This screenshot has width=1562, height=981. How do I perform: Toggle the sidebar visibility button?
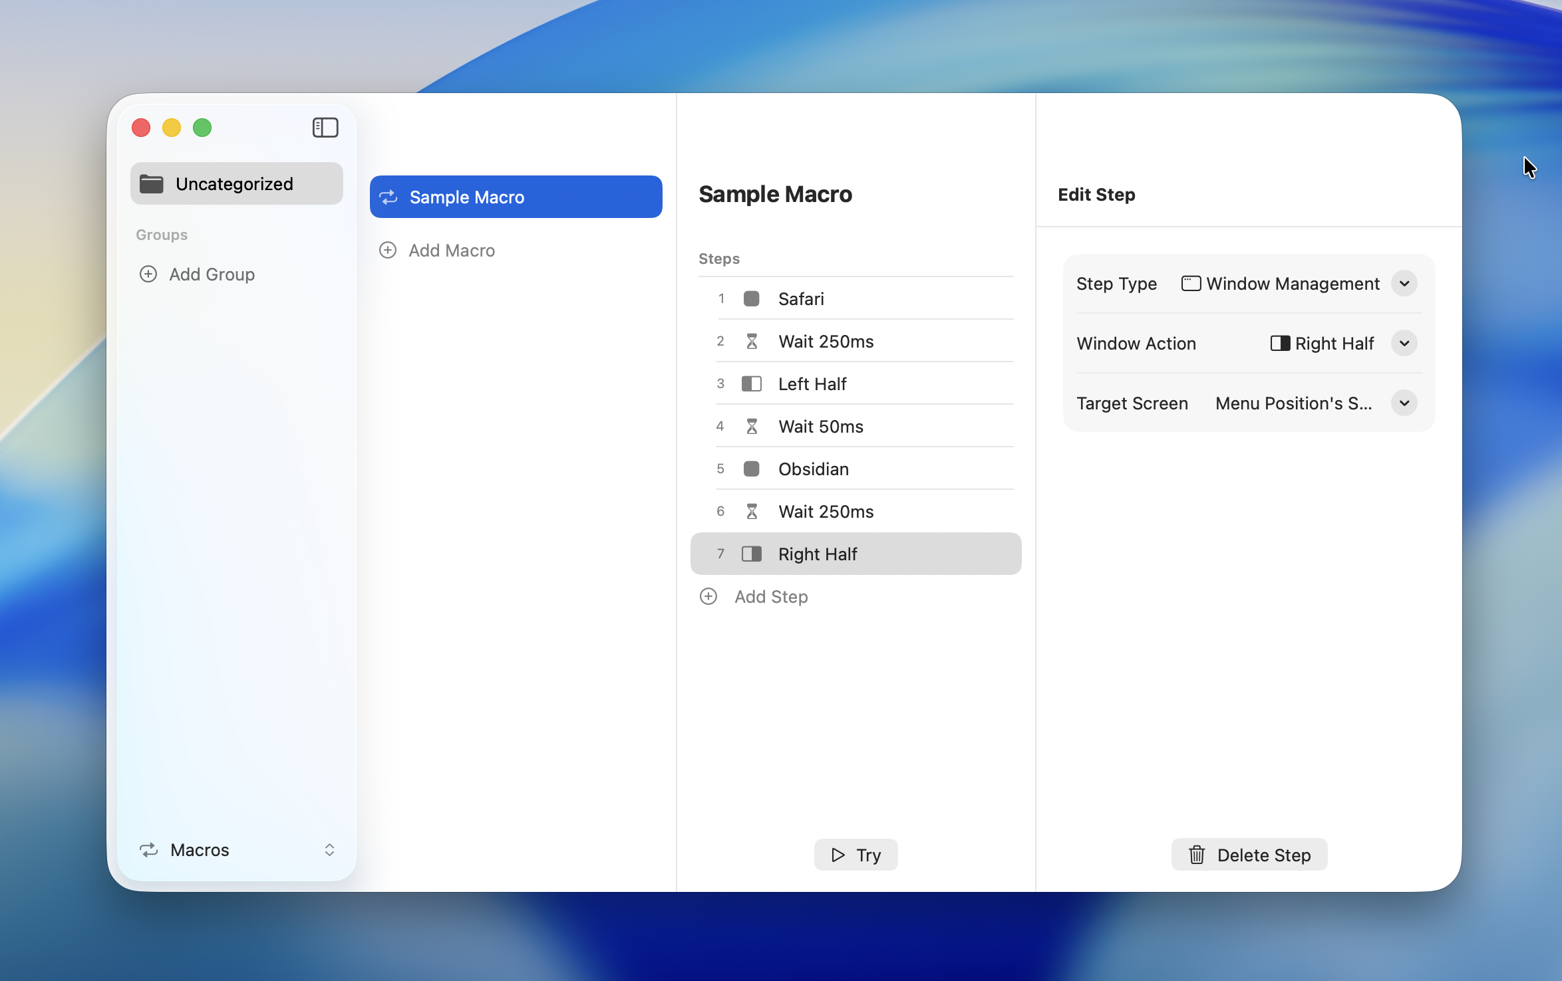pyautogui.click(x=325, y=127)
